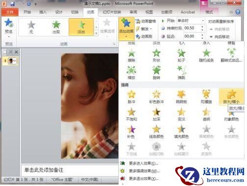Choose the 轮子 (Wheel) entrance effect

click(x=181, y=55)
